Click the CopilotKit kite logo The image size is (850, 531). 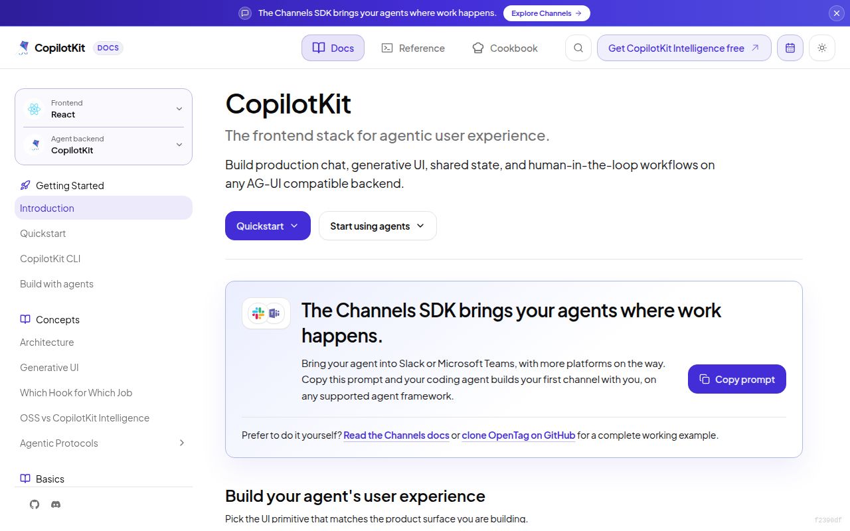click(x=24, y=48)
